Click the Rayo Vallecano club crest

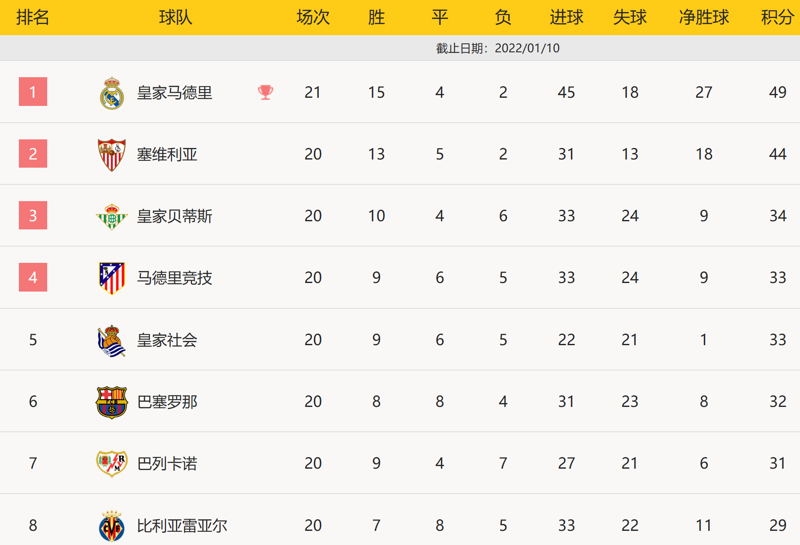pos(112,464)
